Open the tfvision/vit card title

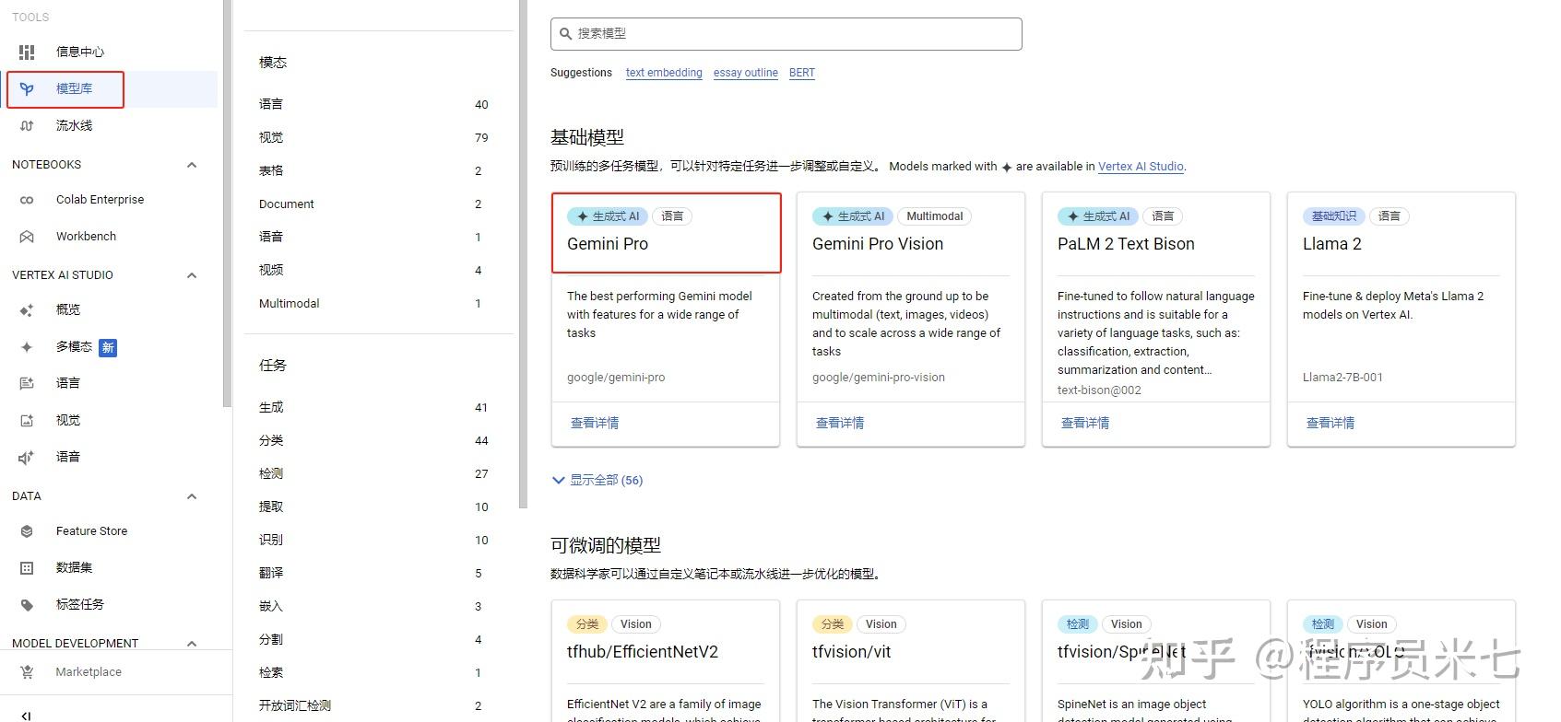(x=851, y=652)
